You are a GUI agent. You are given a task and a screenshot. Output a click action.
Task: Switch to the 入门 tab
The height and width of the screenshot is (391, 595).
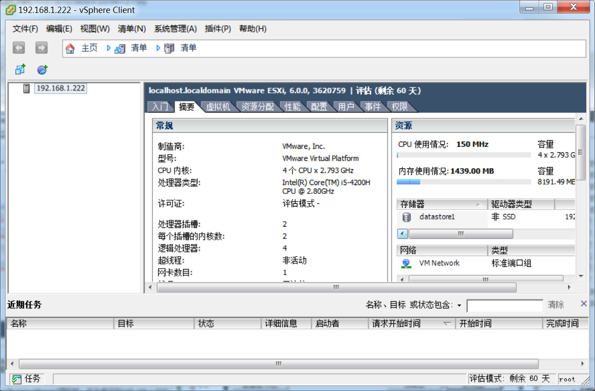point(160,107)
